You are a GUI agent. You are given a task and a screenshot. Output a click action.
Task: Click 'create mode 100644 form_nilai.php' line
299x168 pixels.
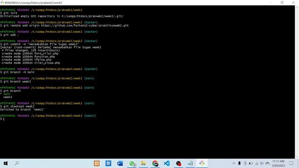click(x=30, y=54)
